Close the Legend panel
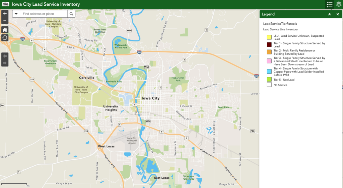This screenshot has height=188, width=343. pos(338,14)
